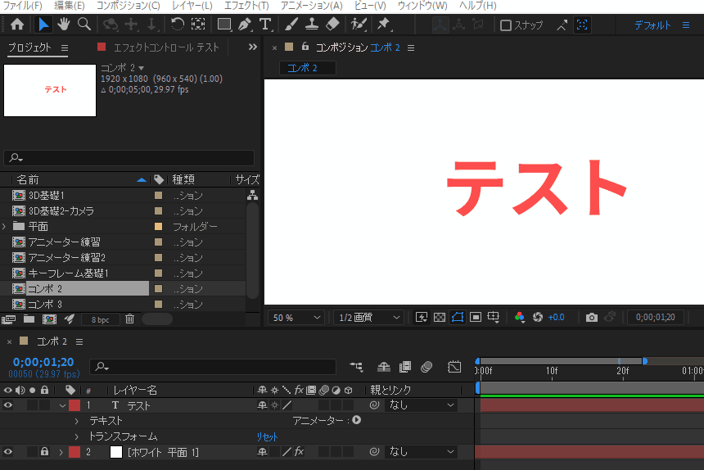The image size is (704, 470).
Task: Select the Zoom magnifier tool
Action: pos(84,25)
